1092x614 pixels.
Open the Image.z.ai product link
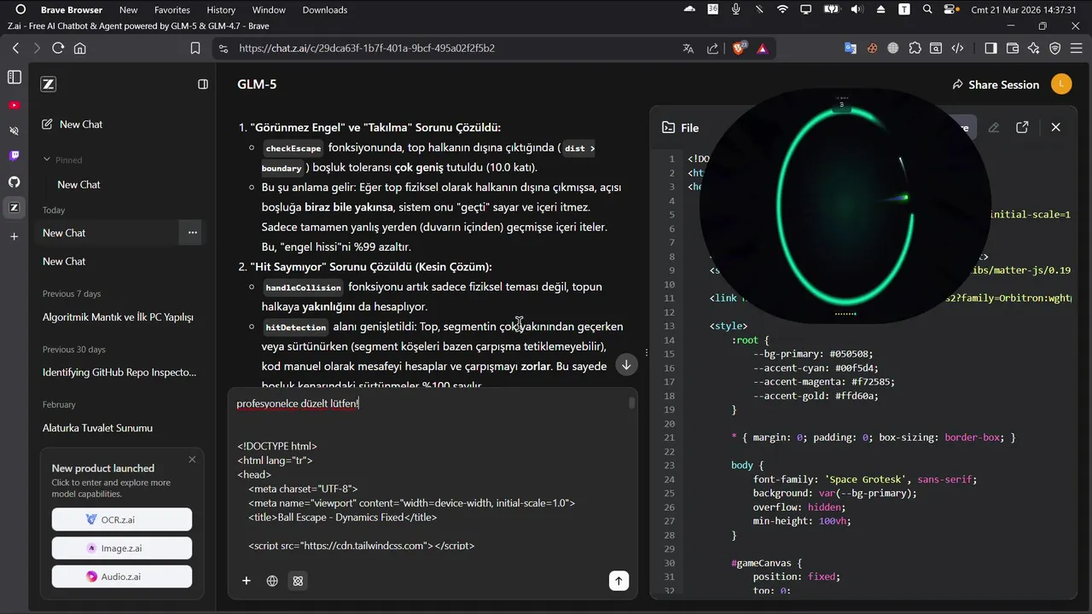pos(122,548)
